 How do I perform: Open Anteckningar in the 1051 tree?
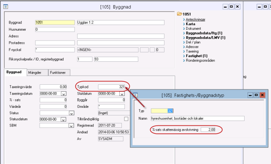[196, 20]
